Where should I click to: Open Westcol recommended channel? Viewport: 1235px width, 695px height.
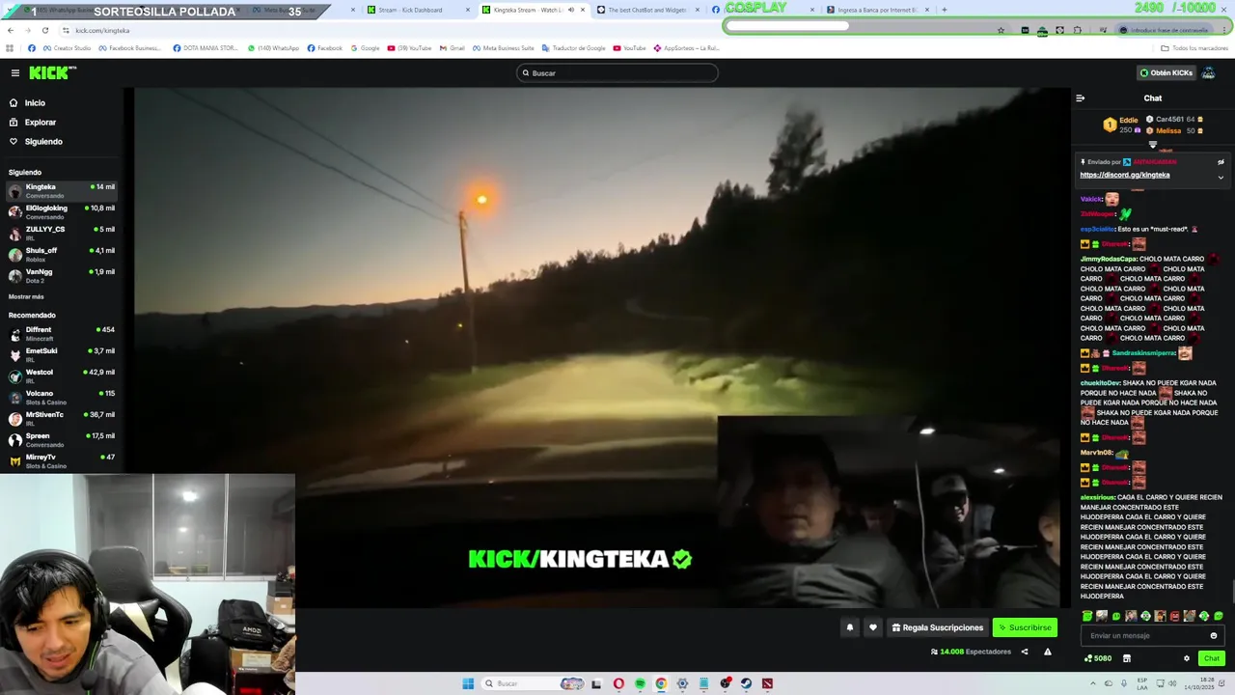coord(62,375)
